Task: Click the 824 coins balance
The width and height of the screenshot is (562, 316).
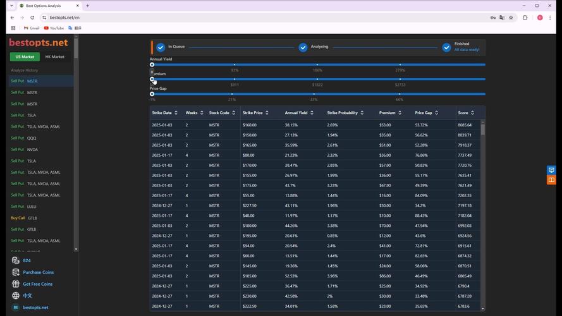Action: 27,260
